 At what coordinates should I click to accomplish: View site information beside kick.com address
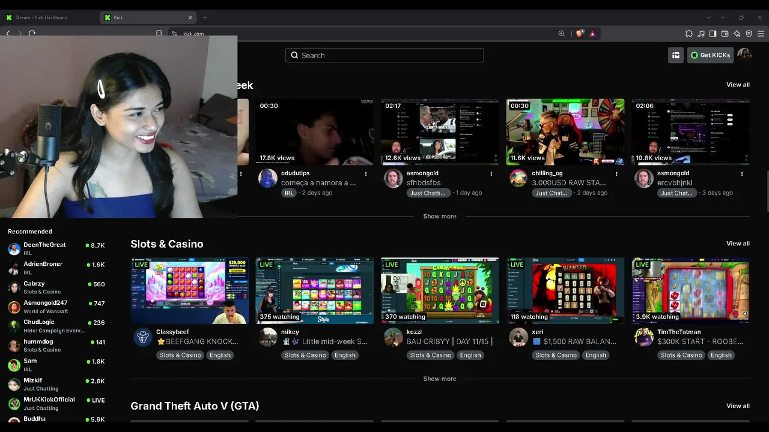coord(174,34)
